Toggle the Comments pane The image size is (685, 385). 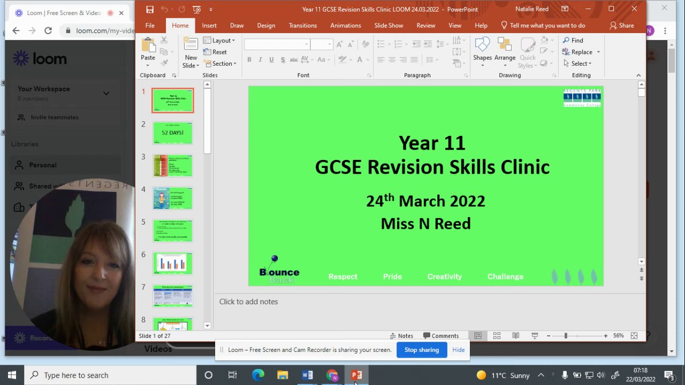point(441,336)
